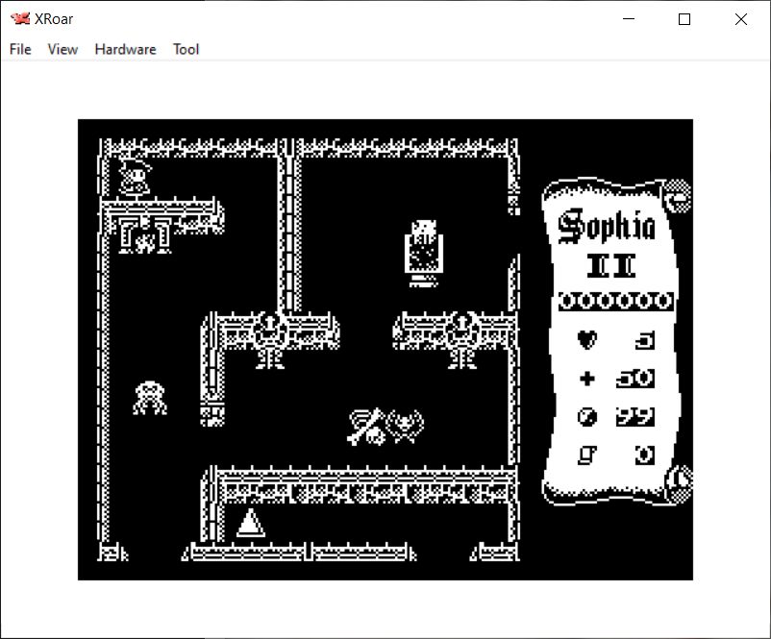Click the XRoar app icon in title bar
The width and height of the screenshot is (771, 639).
(x=19, y=19)
